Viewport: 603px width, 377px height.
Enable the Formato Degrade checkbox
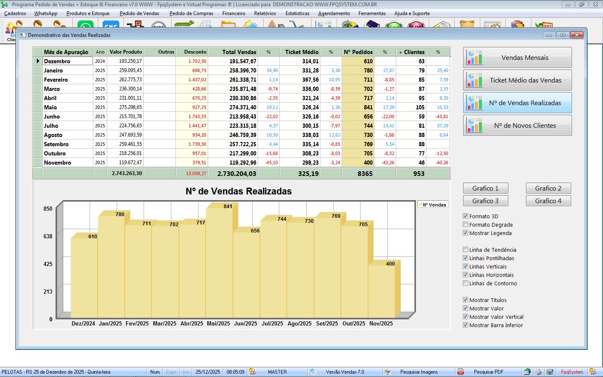(465, 225)
